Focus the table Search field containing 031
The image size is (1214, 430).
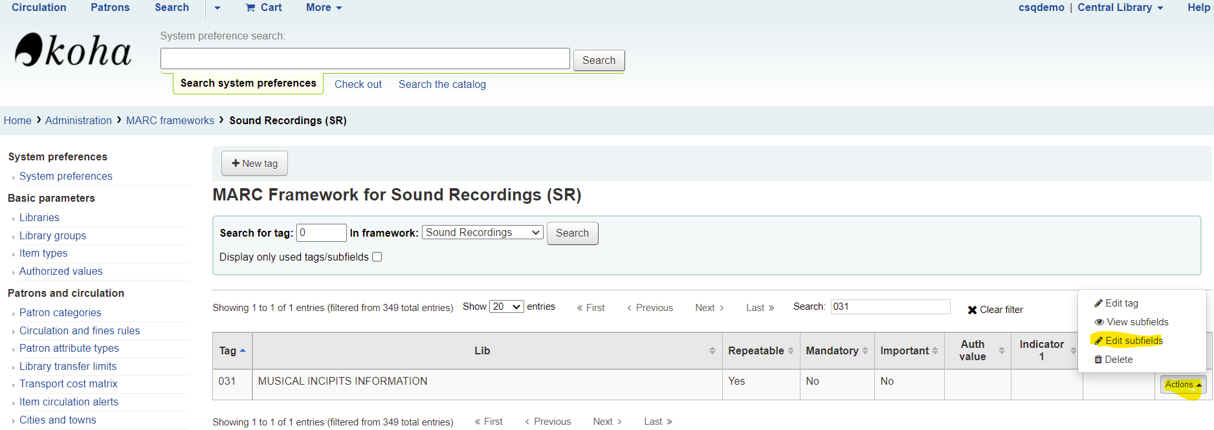pos(890,306)
